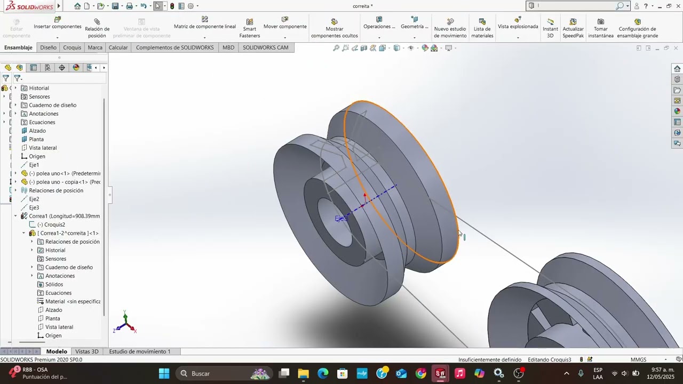
Task: Open the DisplayManager color ball tab icon
Action: 76,68
